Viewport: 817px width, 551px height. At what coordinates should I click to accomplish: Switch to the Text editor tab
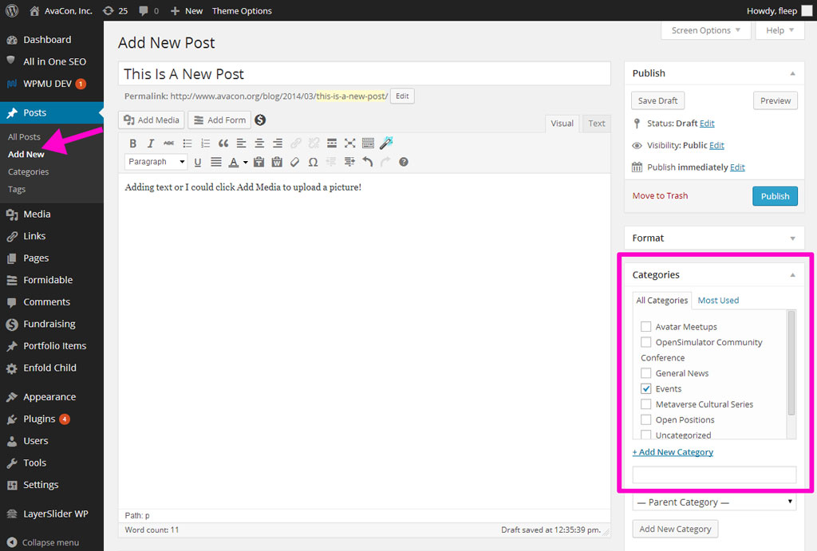[597, 124]
